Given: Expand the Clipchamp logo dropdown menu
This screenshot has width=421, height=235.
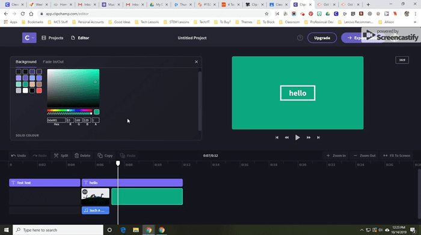Looking at the screenshot, I should point(29,38).
